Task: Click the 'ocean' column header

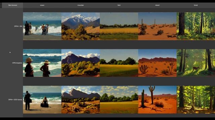Action: coord(42,5)
